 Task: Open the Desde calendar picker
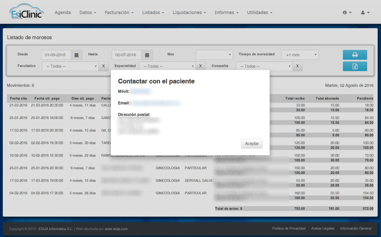(x=77, y=55)
